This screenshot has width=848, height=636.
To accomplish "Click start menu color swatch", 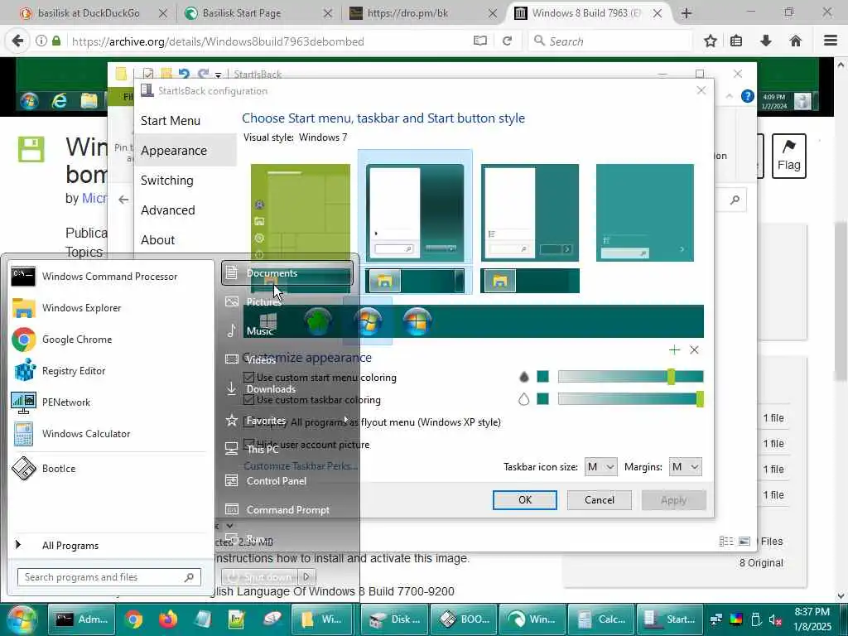I will [542, 377].
